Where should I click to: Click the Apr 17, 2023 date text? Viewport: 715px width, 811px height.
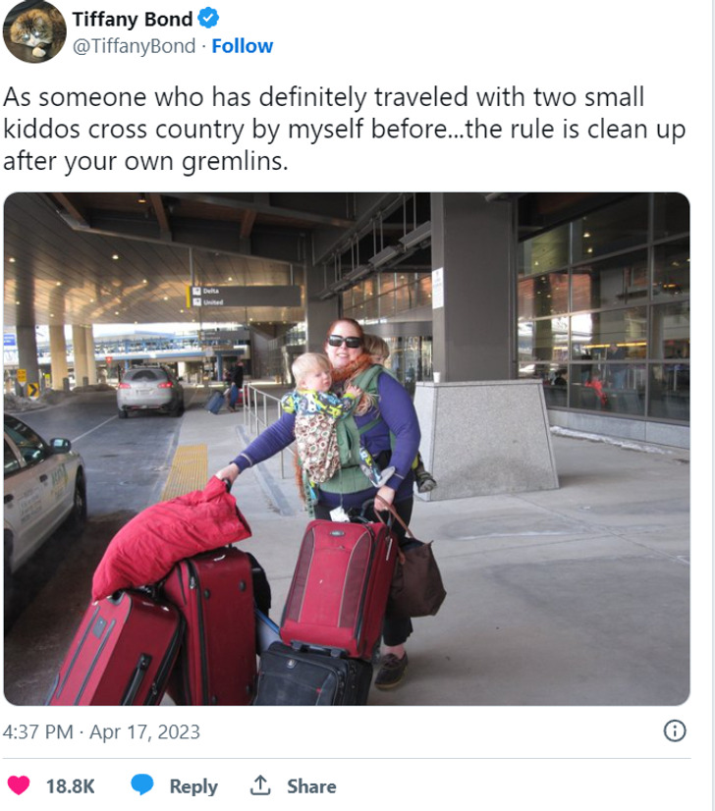click(145, 732)
